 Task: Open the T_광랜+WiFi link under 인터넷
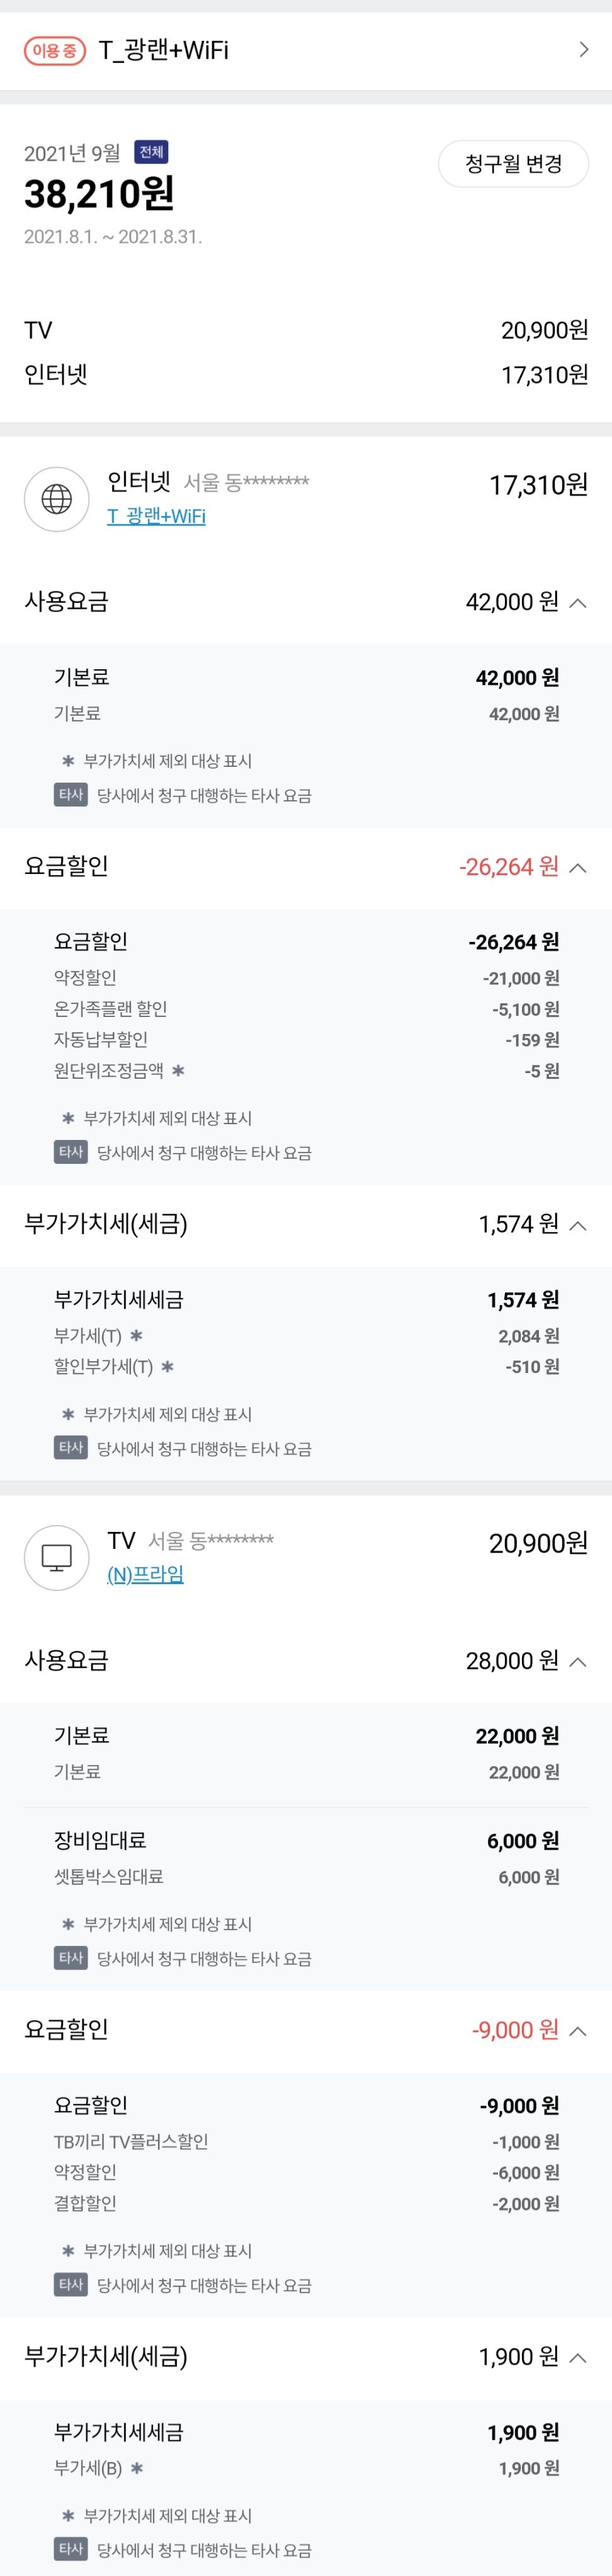[x=156, y=516]
